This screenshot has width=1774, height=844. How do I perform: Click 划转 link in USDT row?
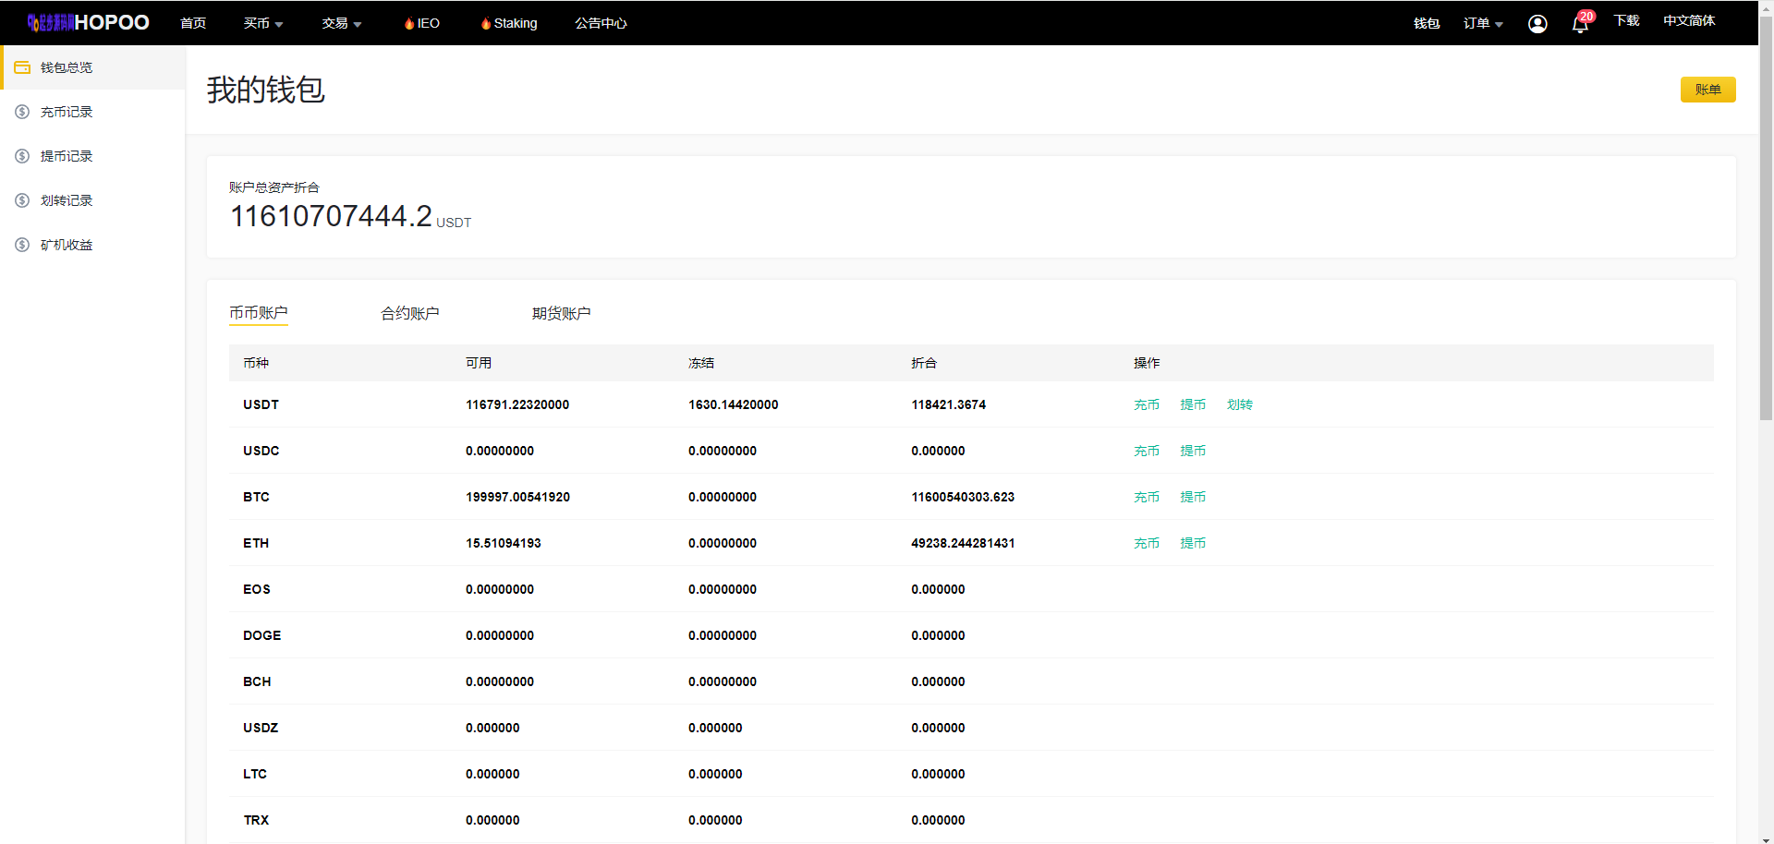click(1239, 404)
